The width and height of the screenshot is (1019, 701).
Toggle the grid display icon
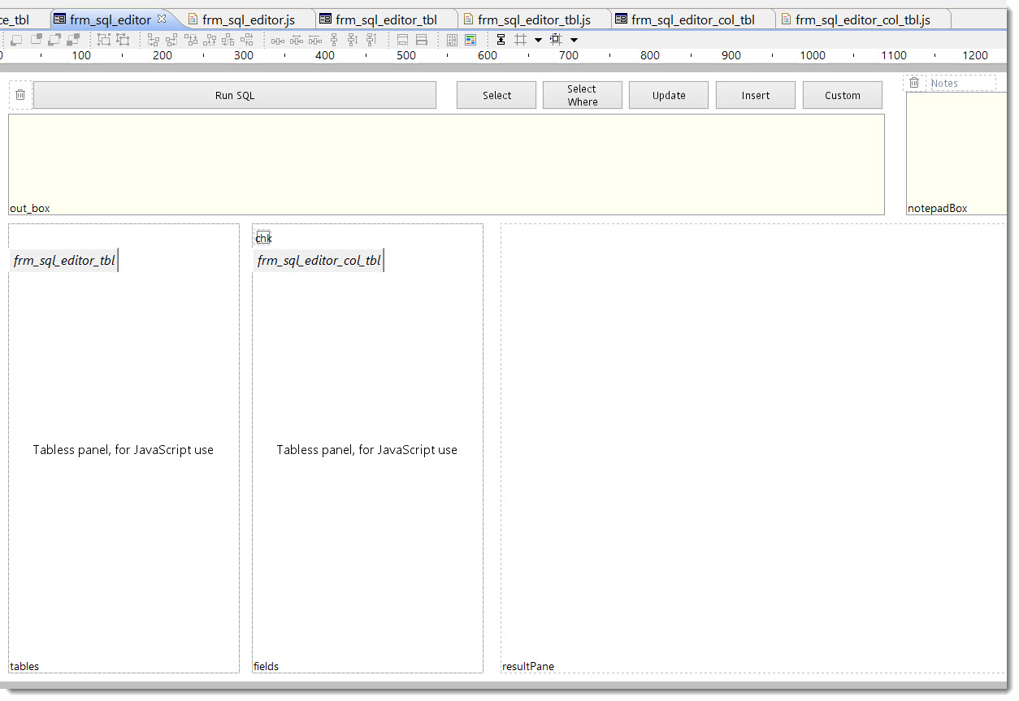(520, 40)
